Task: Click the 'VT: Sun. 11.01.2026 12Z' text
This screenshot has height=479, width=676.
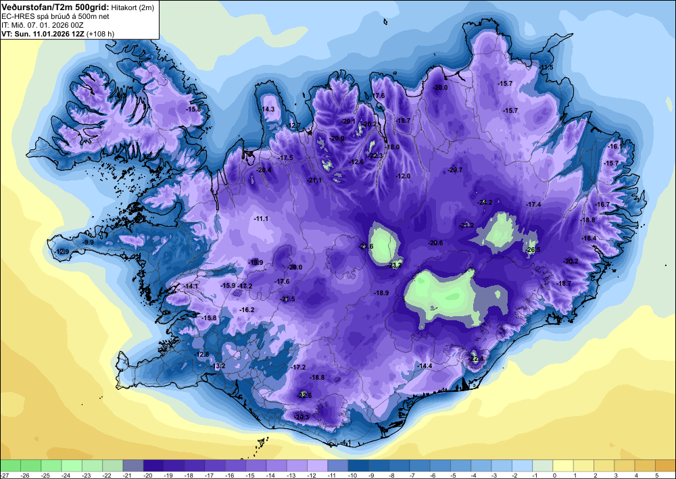Action: click(43, 34)
